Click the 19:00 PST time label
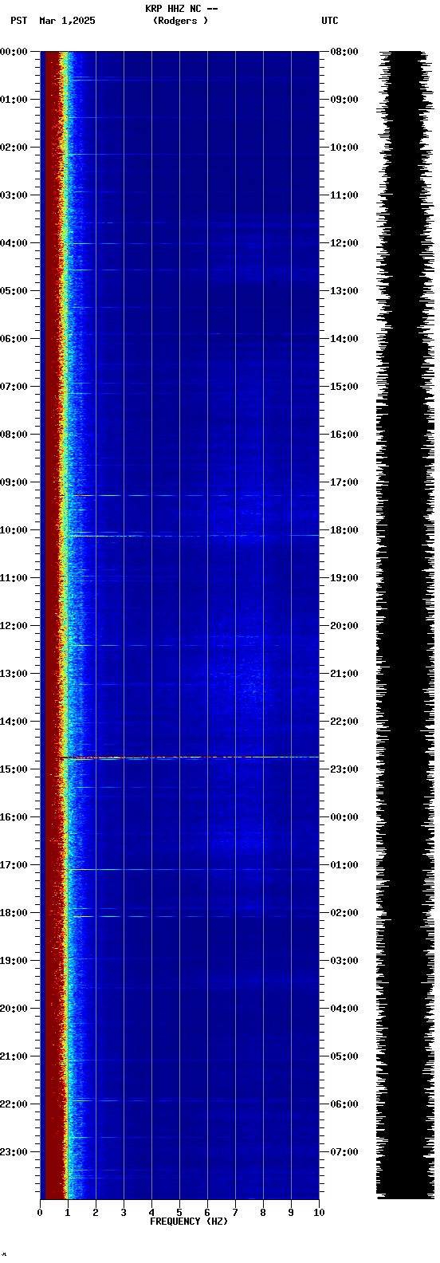 pyautogui.click(x=14, y=961)
